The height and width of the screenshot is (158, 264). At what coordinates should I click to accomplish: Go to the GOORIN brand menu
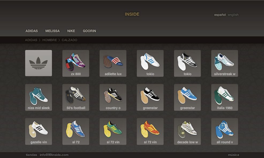89,31
